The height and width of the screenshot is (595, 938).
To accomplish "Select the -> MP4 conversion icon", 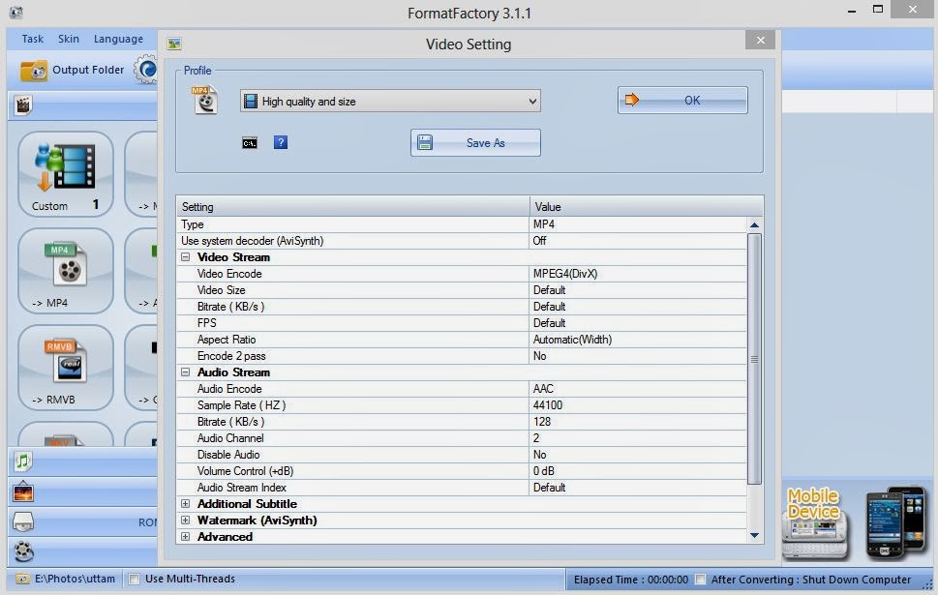I will click(65, 271).
